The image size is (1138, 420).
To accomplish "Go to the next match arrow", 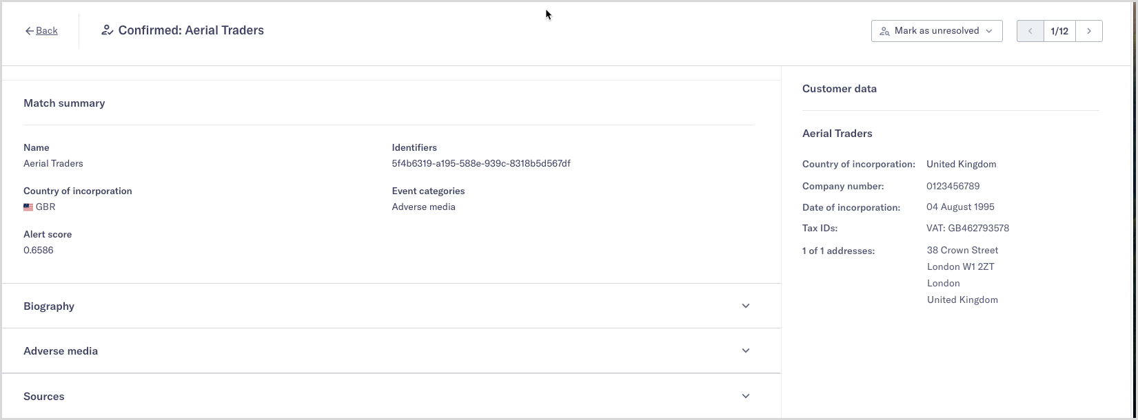I will coord(1089,31).
